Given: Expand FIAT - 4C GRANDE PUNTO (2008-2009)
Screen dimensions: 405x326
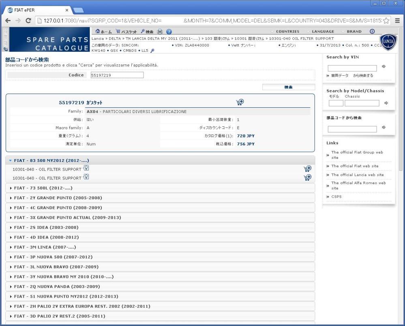Looking at the screenshot, I should (x=160, y=208).
